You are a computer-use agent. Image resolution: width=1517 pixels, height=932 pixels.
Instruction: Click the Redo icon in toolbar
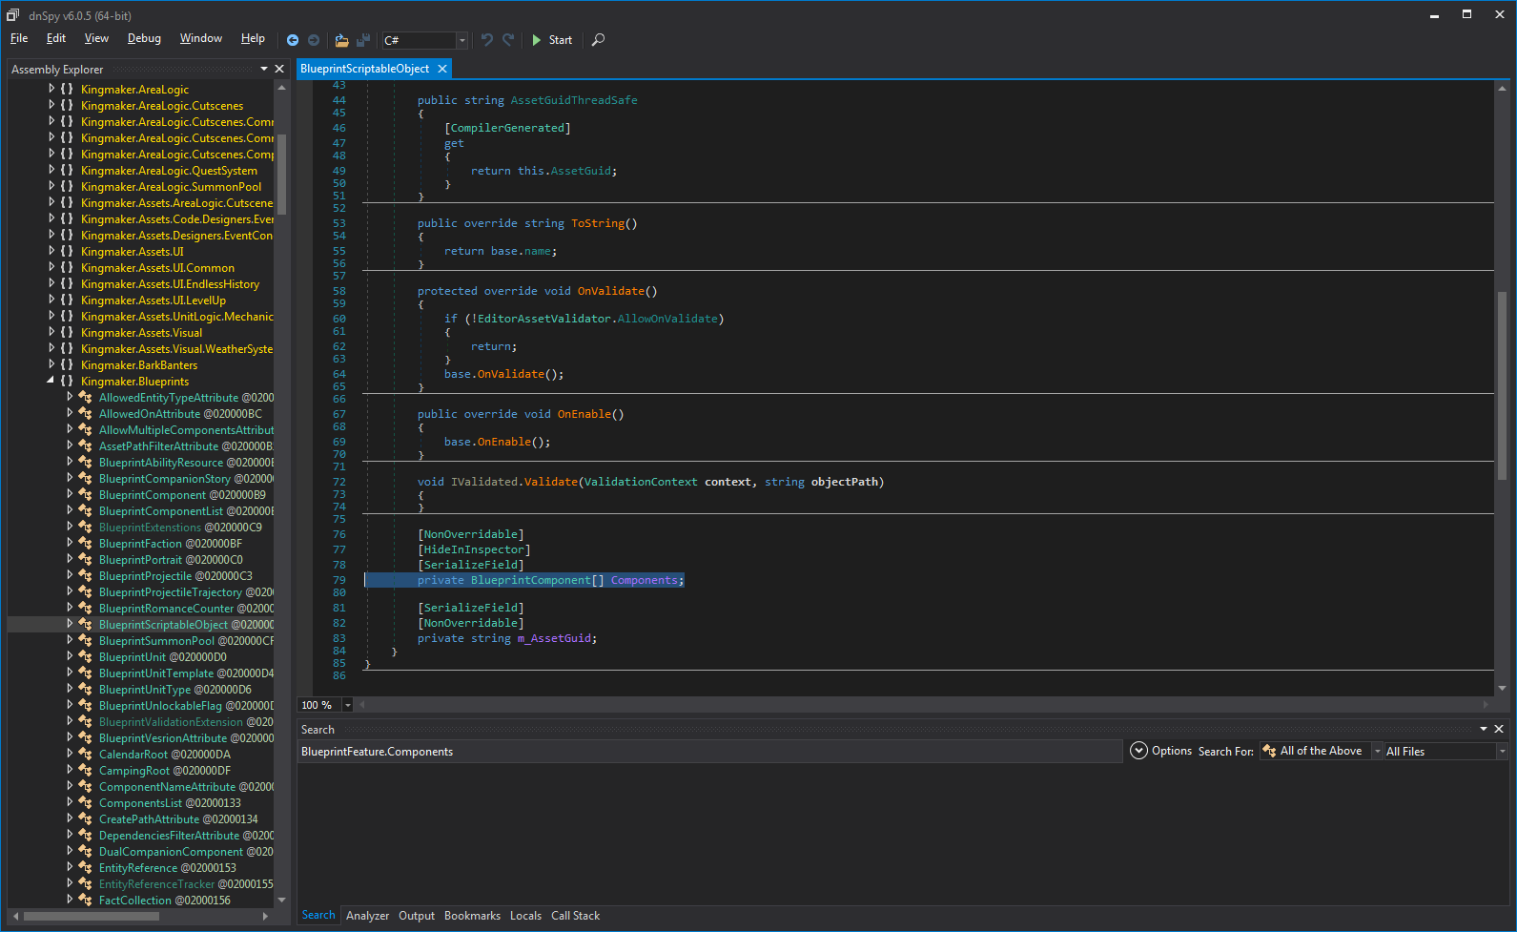(508, 40)
